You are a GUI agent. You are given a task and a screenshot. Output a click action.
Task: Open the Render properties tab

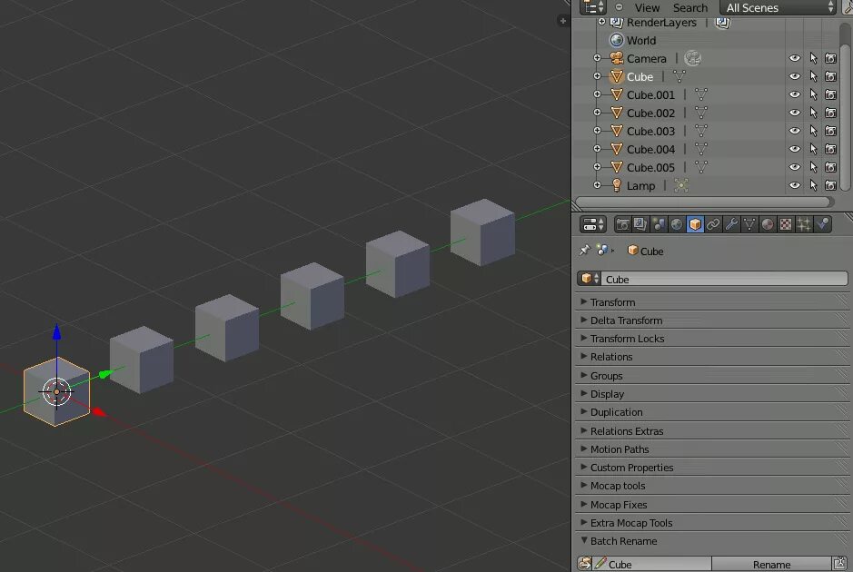point(623,224)
